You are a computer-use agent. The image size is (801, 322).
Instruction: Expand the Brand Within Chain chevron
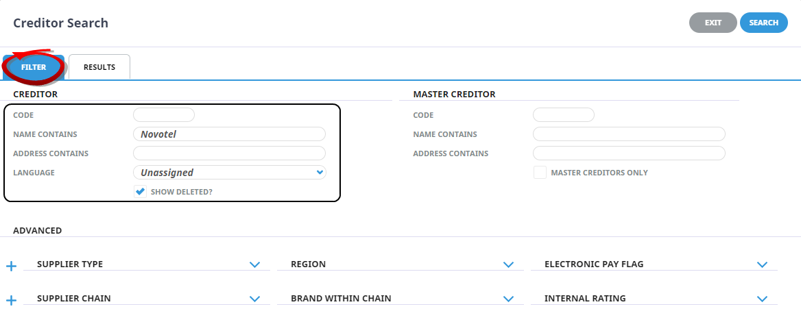click(x=508, y=299)
